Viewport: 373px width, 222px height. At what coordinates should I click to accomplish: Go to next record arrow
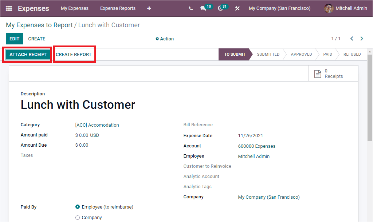coord(362,39)
